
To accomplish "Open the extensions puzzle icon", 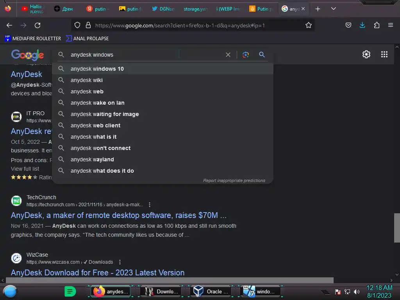I will point(377,25).
